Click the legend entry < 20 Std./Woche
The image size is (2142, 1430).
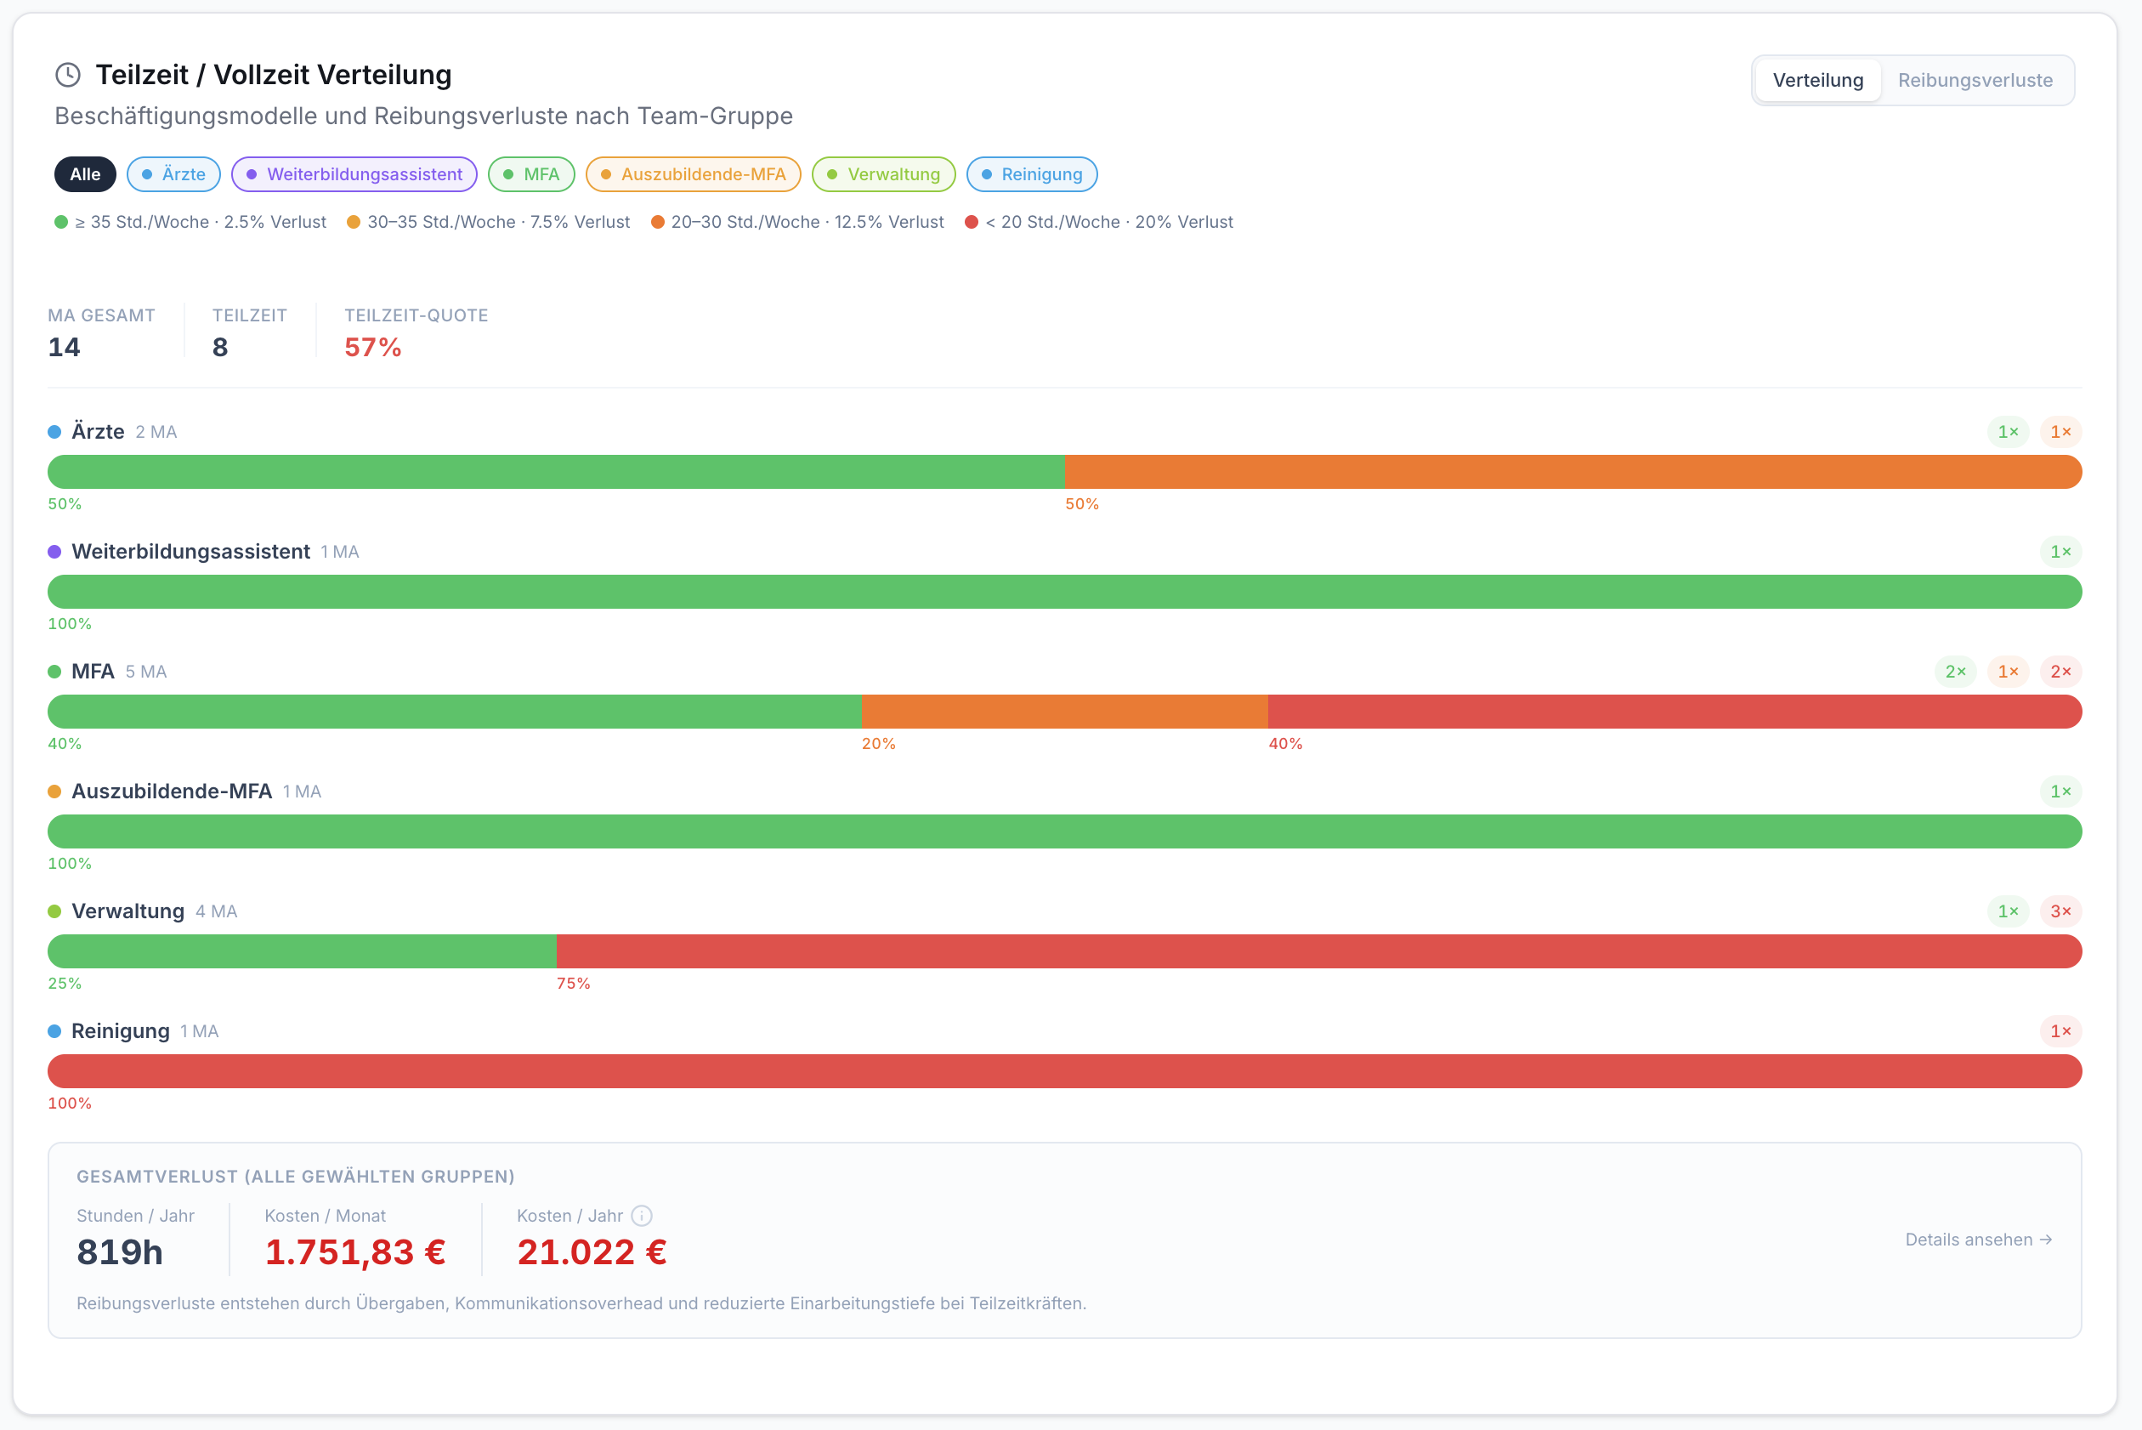click(1099, 222)
